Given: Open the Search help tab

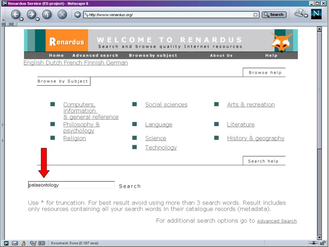Looking at the screenshot, I should click(264, 161).
